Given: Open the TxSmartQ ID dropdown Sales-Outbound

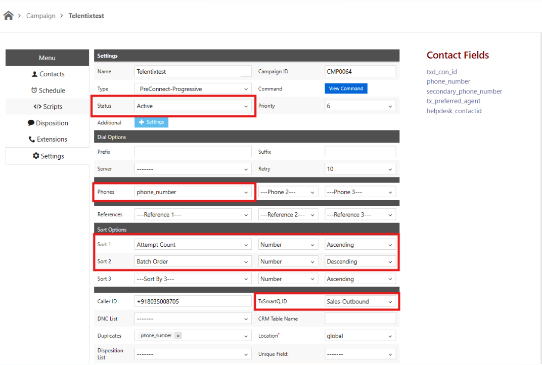Looking at the screenshot, I should coord(360,301).
